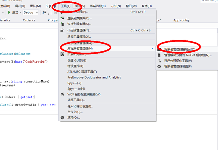Click the find-in-files toolbar icon
Image resolution: width=218 pixels, height=150 pixels.
44,12
